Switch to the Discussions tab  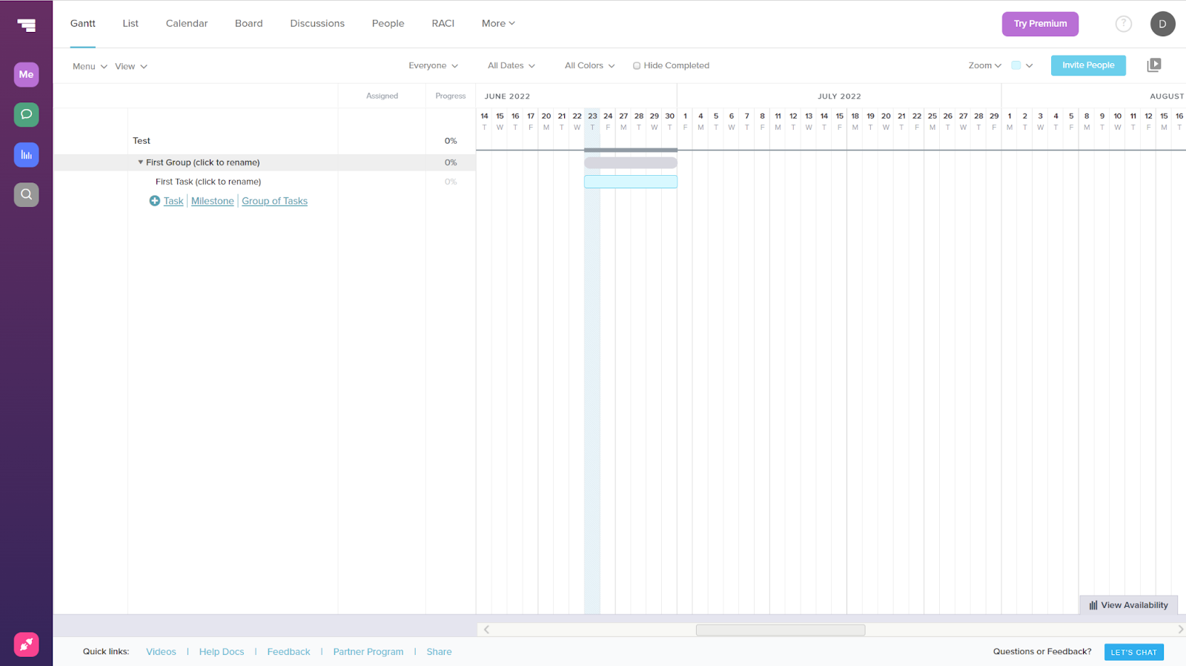[317, 24]
